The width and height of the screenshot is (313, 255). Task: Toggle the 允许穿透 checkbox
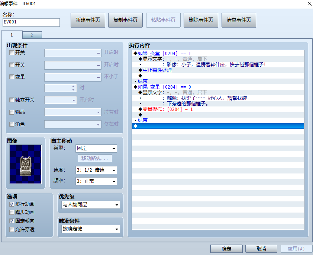point(12,229)
